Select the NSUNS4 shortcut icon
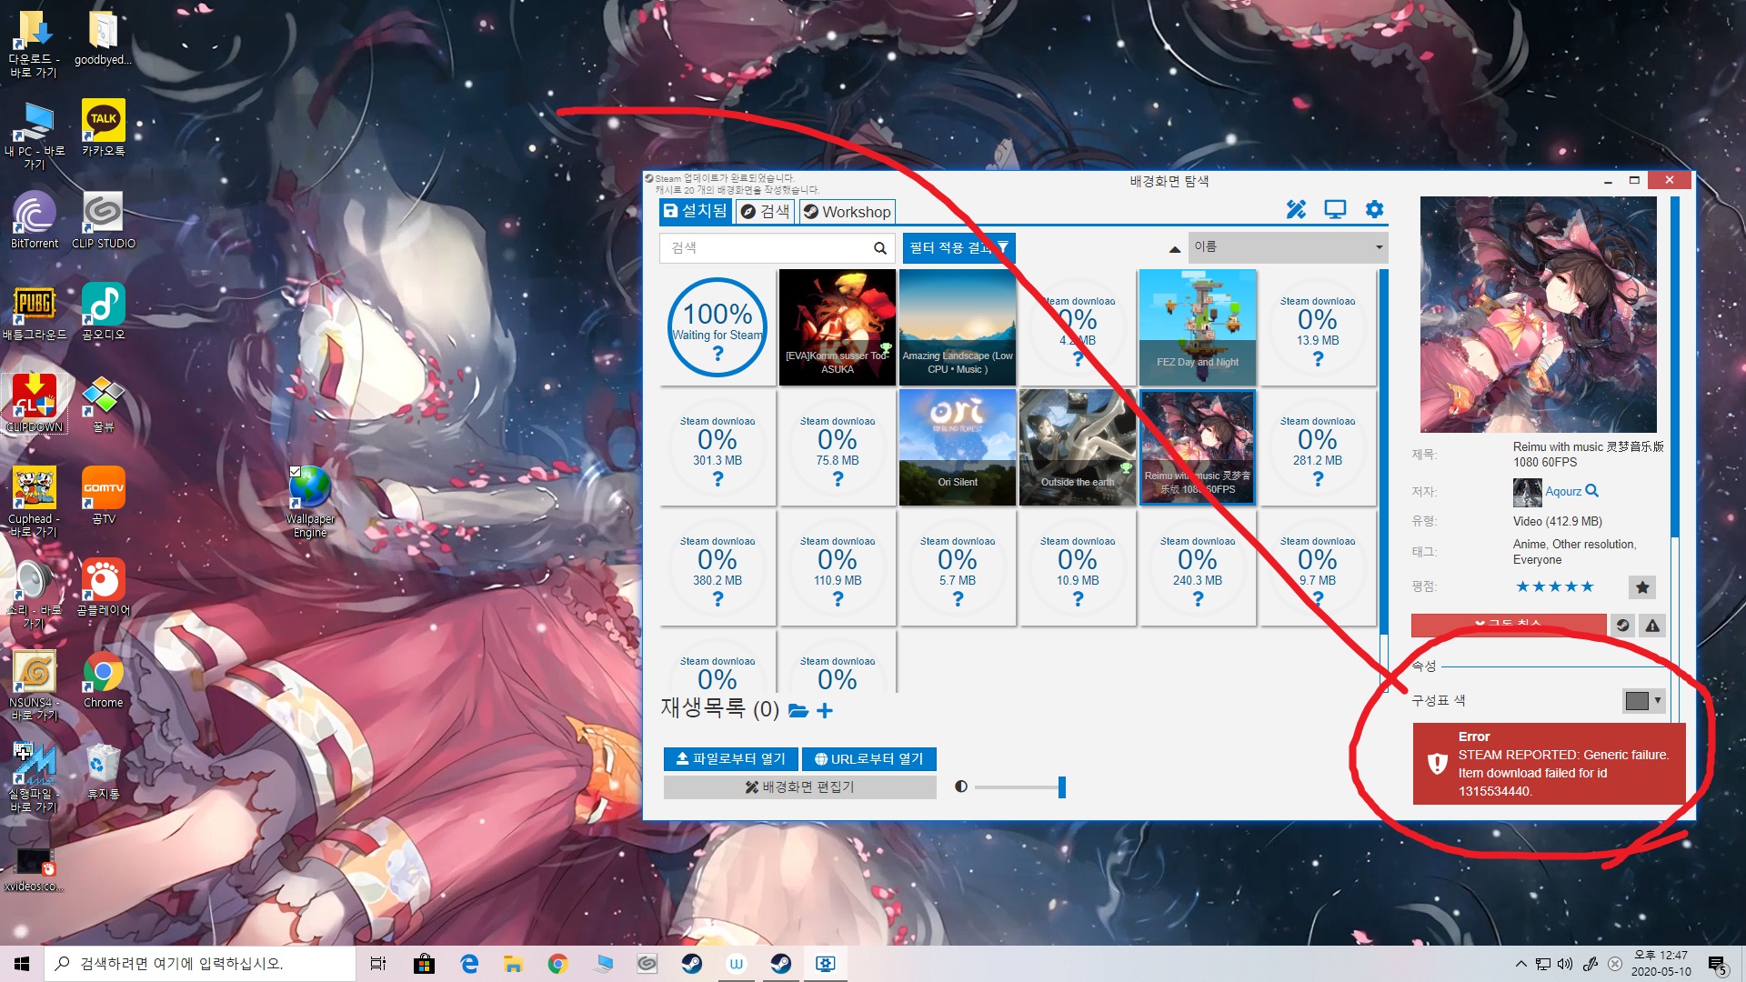 (x=35, y=686)
